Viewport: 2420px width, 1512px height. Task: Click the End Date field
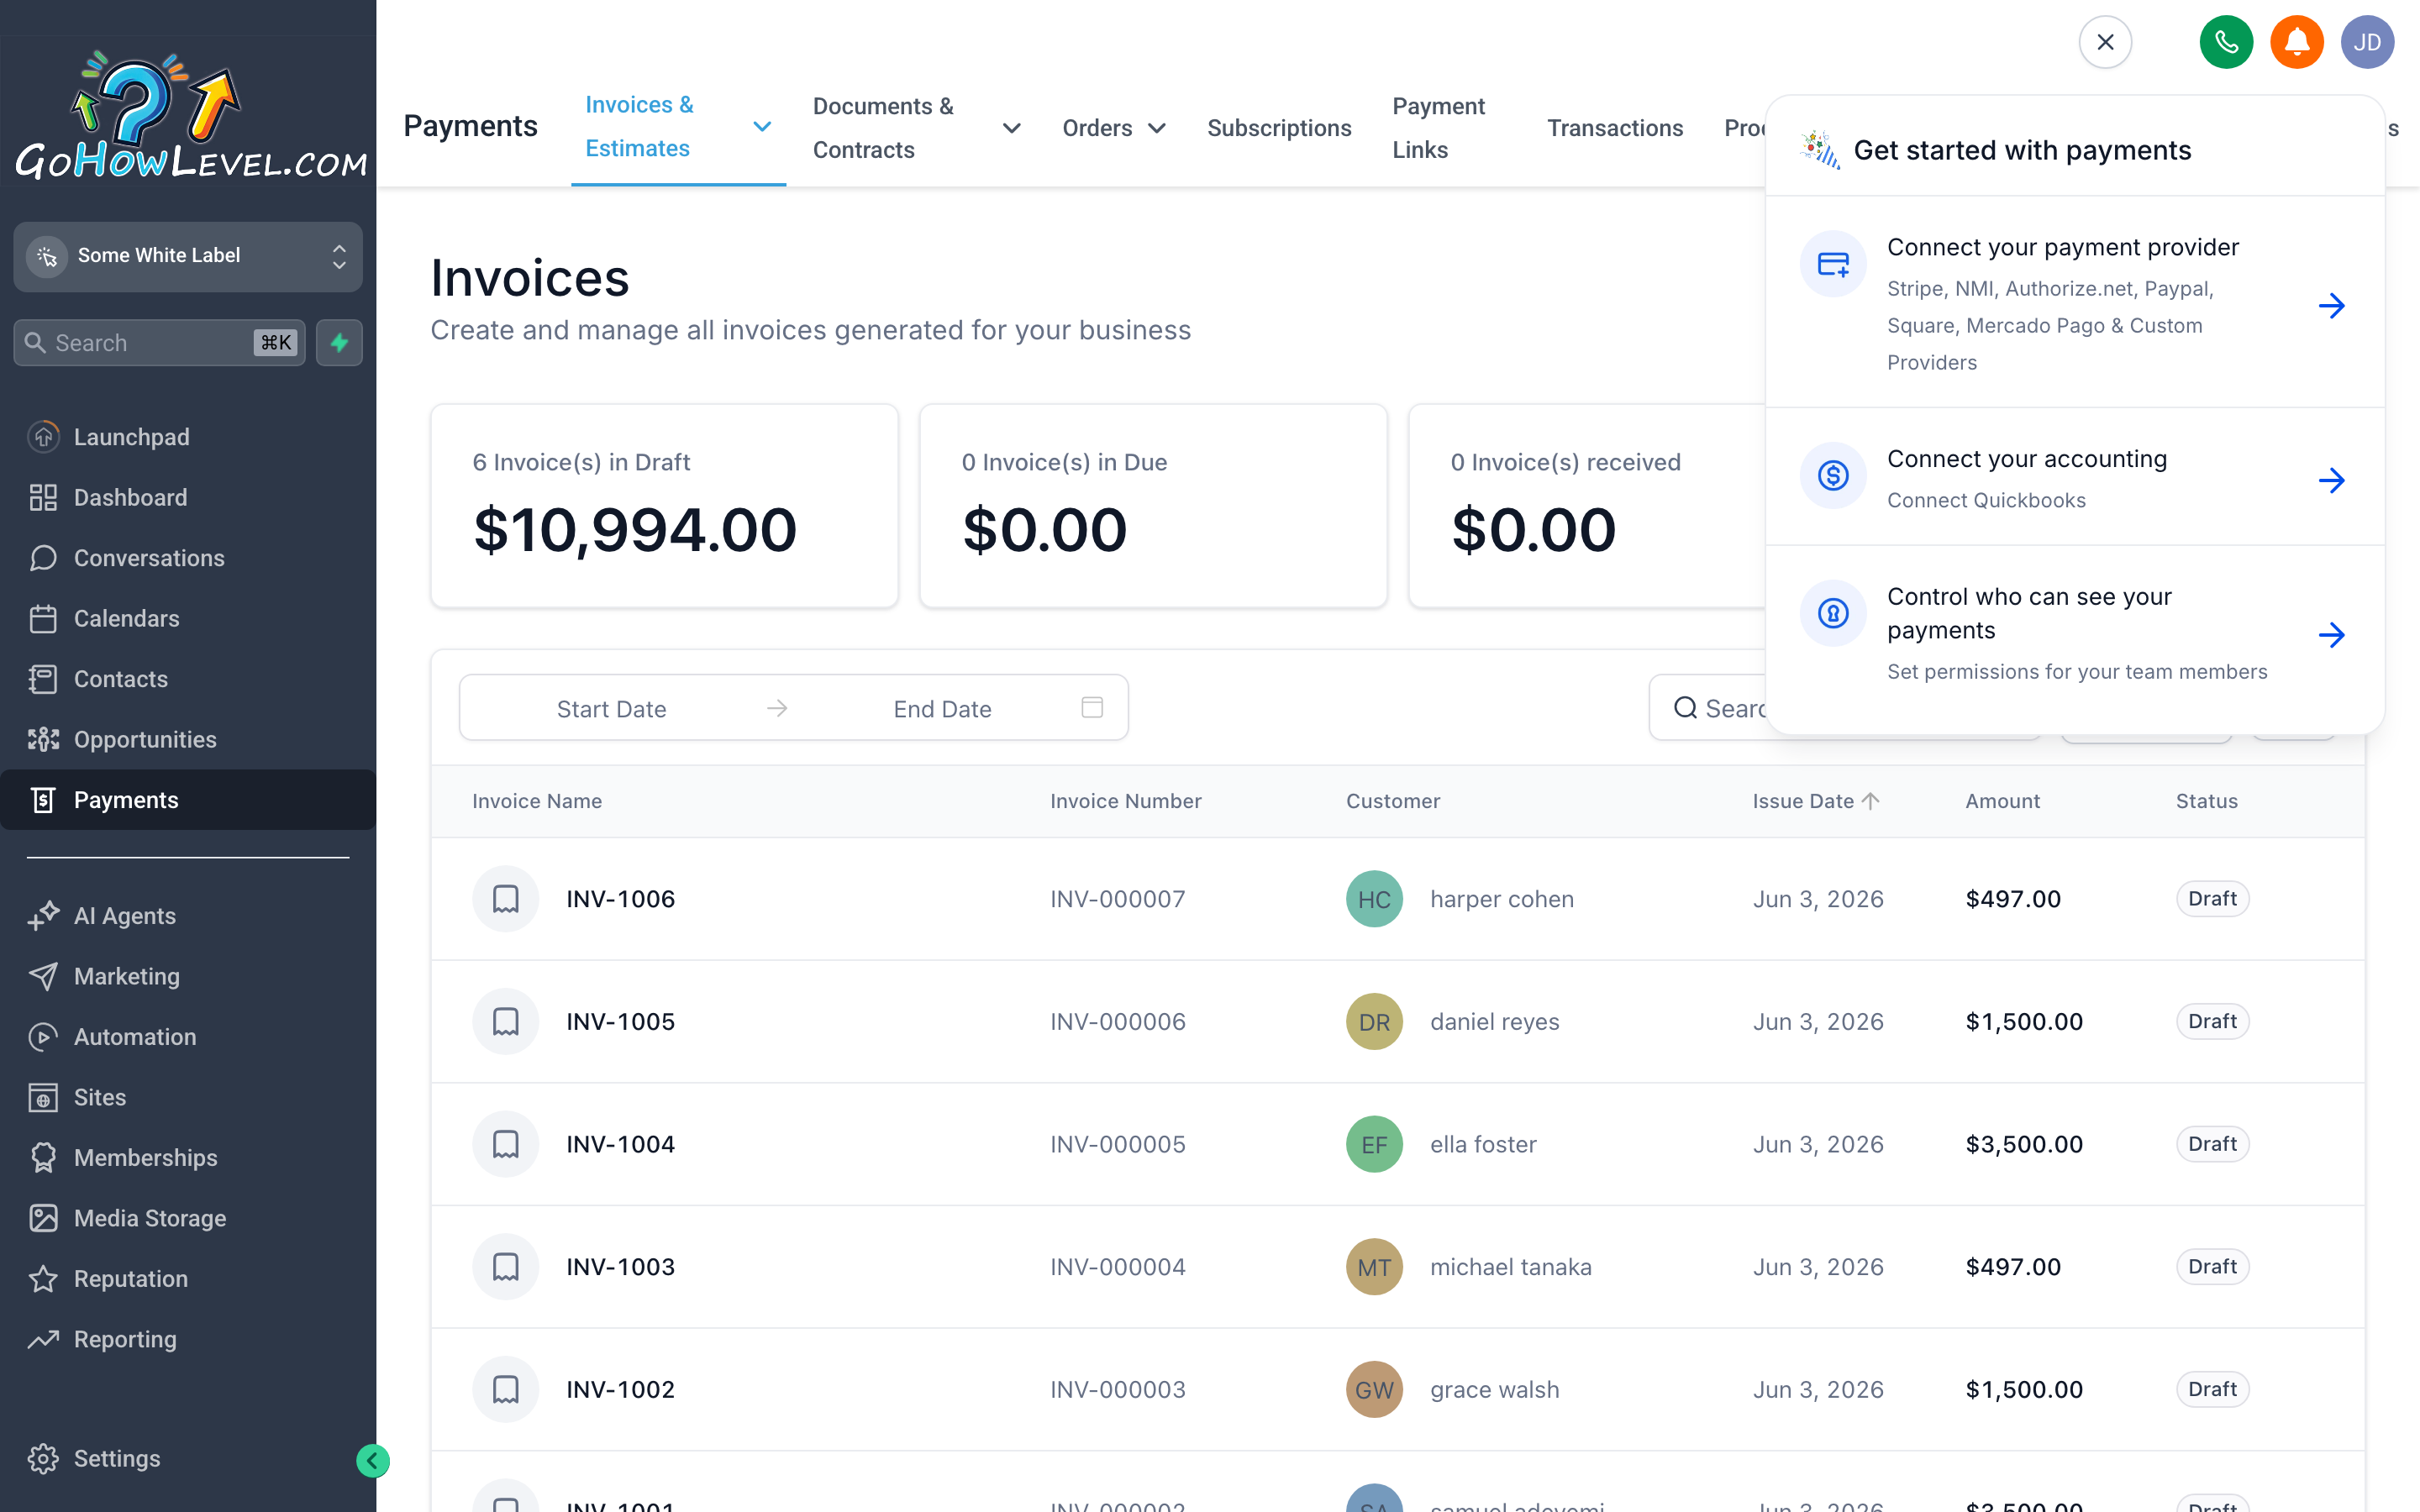[x=942, y=708]
